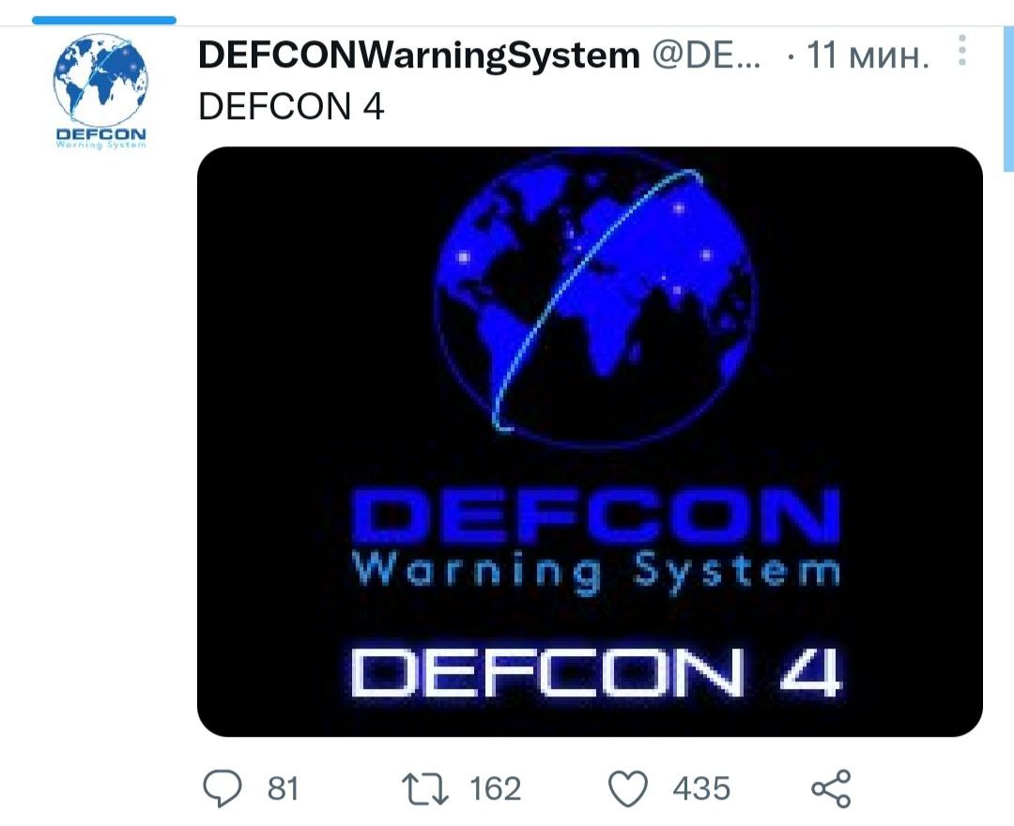Like the tweet with the heart icon
The height and width of the screenshot is (826, 1014).
tap(627, 789)
